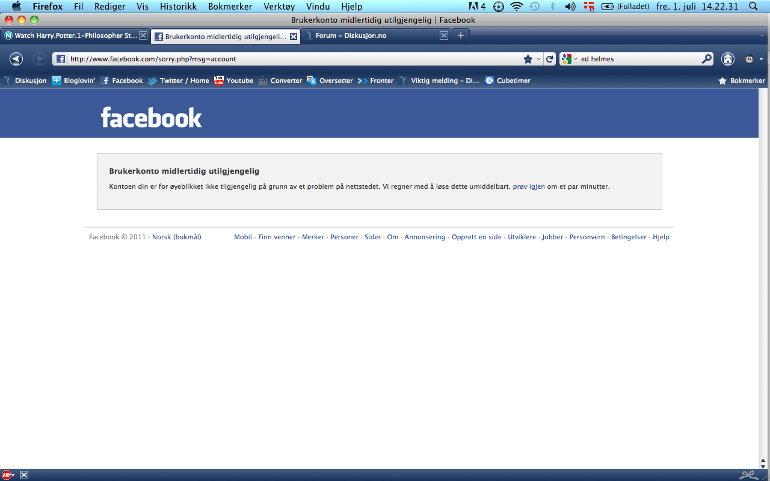The height and width of the screenshot is (481, 770).
Task: Open the Google search engine selector
Action: click(568, 59)
